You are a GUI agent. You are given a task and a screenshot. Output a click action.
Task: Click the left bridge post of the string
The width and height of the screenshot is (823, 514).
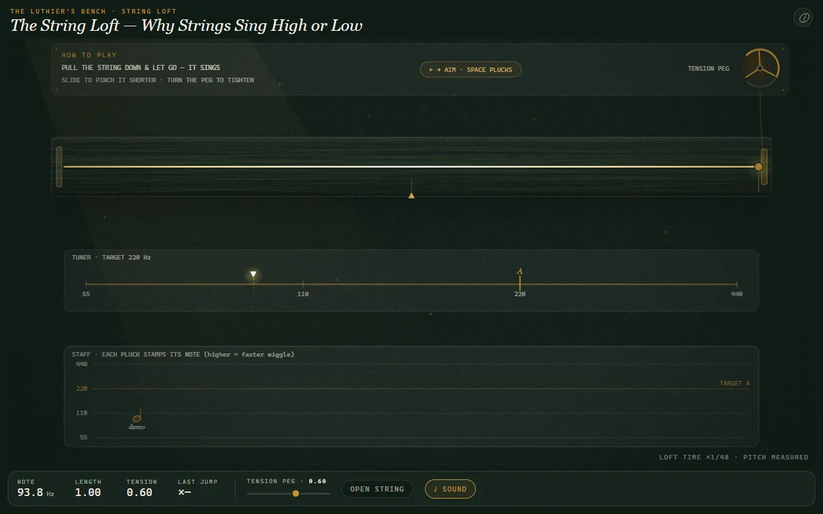click(x=59, y=167)
